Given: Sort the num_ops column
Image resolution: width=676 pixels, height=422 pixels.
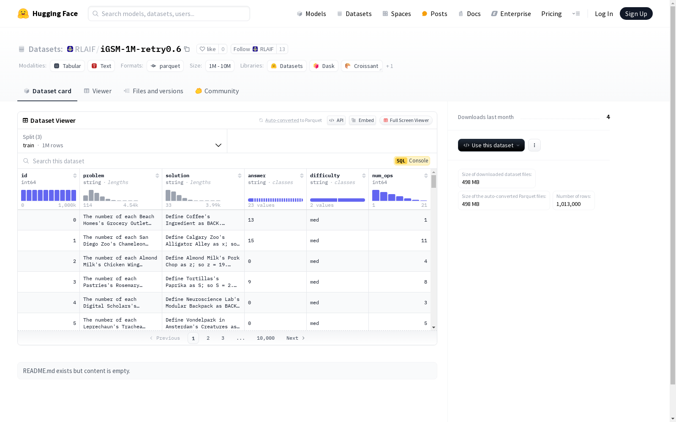Looking at the screenshot, I should click(x=426, y=176).
